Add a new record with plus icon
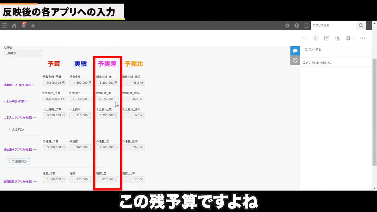Viewport: 377px width, 212px height. tap(315, 38)
